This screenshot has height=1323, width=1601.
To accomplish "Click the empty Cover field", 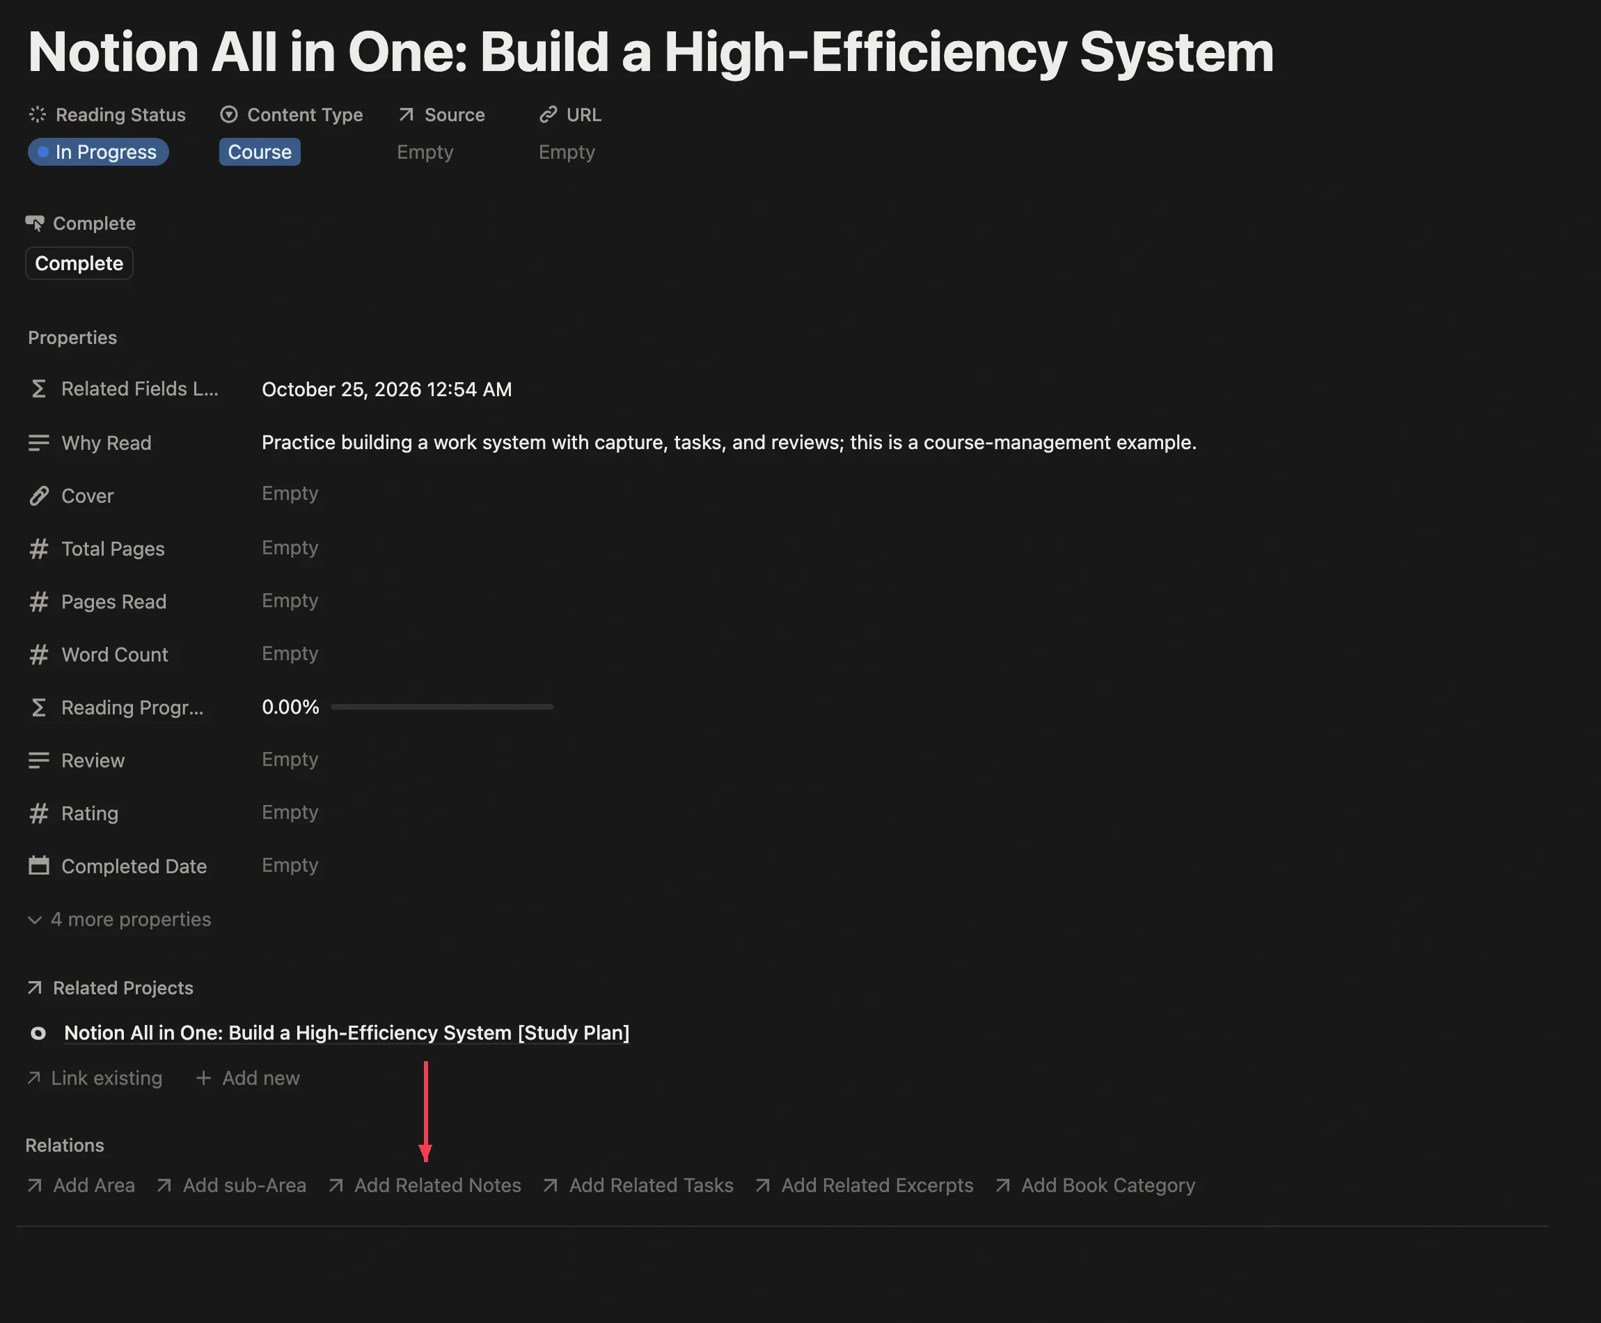I will [290, 493].
